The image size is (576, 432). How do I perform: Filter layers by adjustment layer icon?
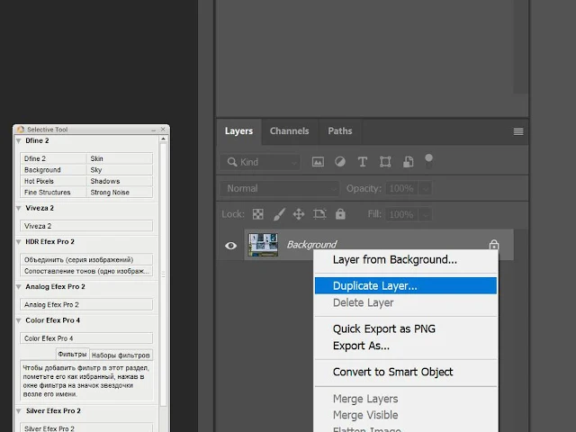(340, 162)
